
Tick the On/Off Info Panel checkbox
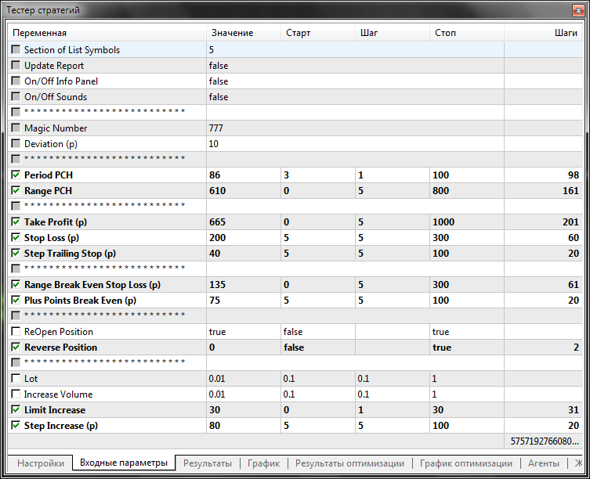[16, 81]
